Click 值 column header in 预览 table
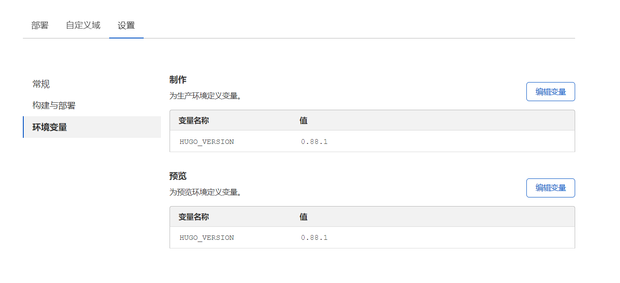This screenshot has width=620, height=283. pos(303,217)
